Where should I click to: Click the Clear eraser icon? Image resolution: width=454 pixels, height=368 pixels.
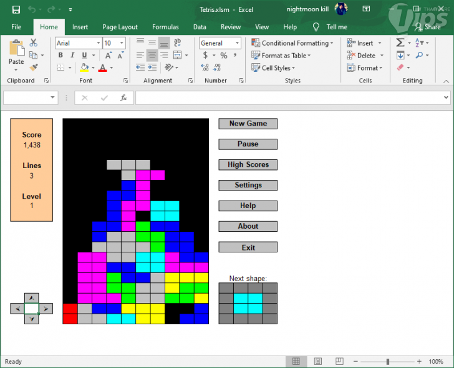(400, 67)
